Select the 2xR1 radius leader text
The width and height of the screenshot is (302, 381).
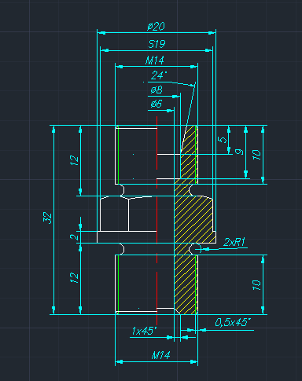[x=234, y=242]
